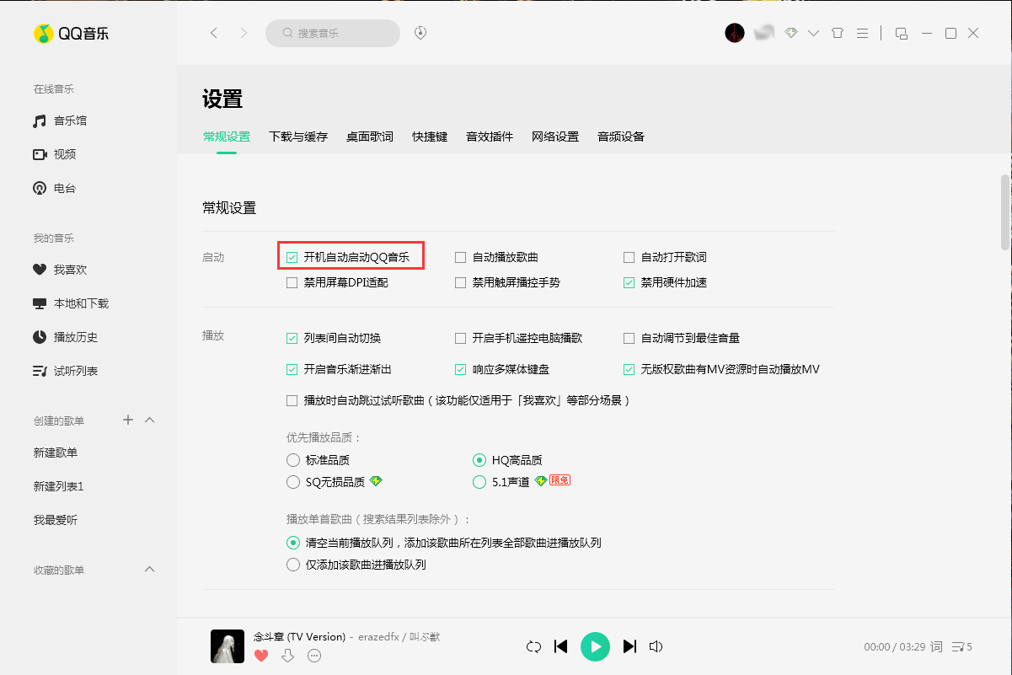The width and height of the screenshot is (1012, 675).
Task: Enable 自动播放歌曲 on startup
Action: click(459, 256)
